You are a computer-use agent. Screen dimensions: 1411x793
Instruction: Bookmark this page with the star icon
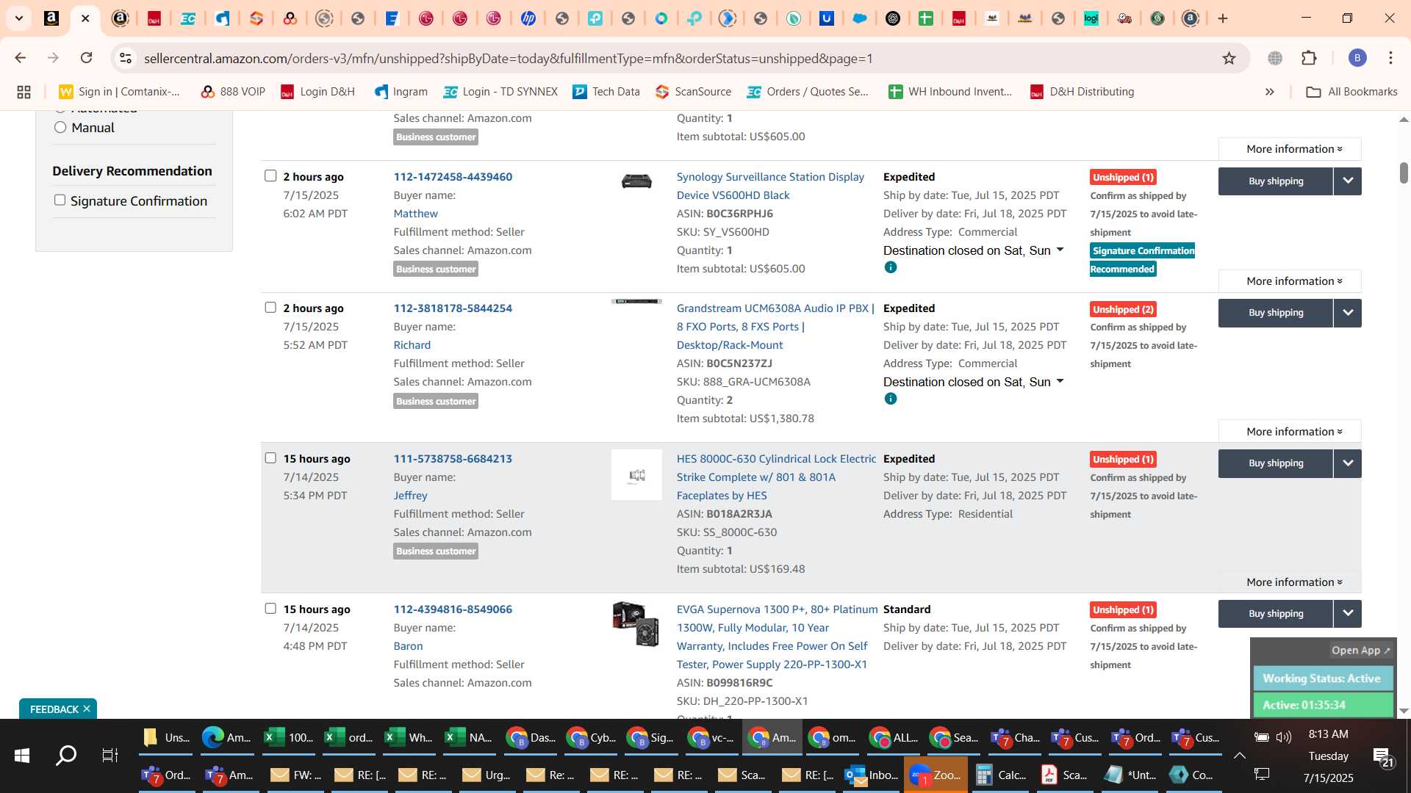[x=1229, y=58]
